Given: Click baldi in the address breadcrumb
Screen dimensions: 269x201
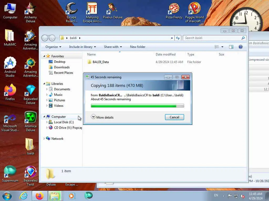Looking at the screenshot, I should [73, 38].
